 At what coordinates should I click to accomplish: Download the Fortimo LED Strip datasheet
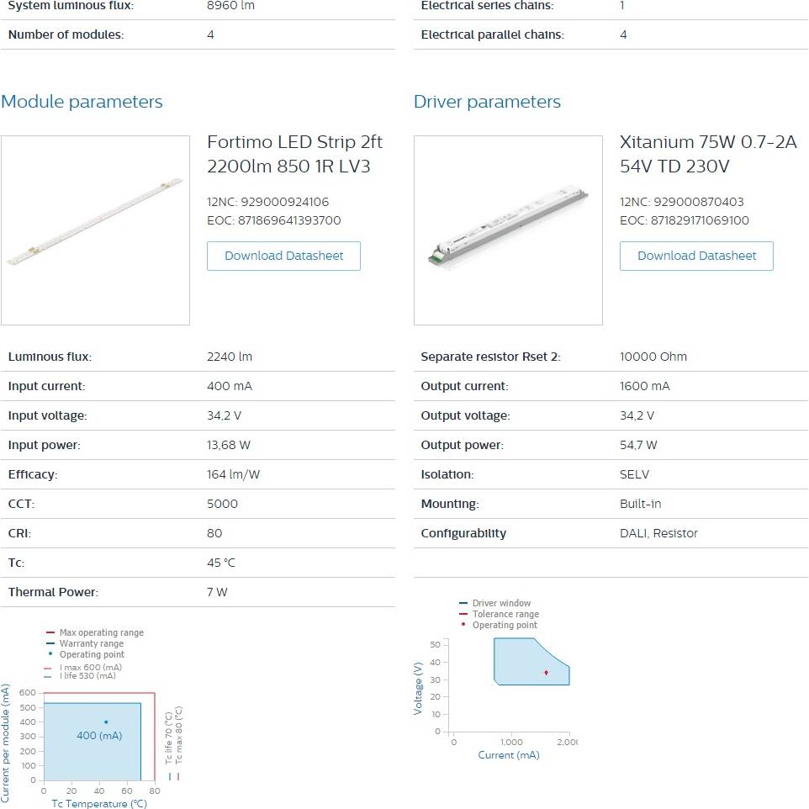pyautogui.click(x=283, y=256)
